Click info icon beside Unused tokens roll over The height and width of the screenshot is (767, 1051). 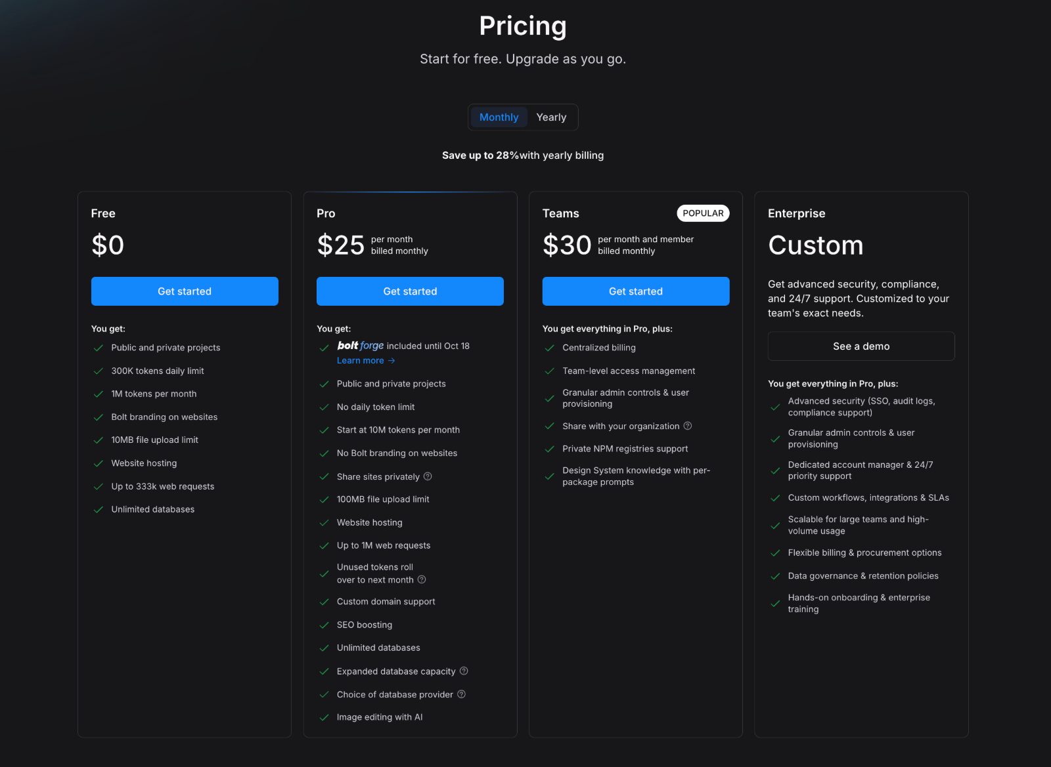422,579
